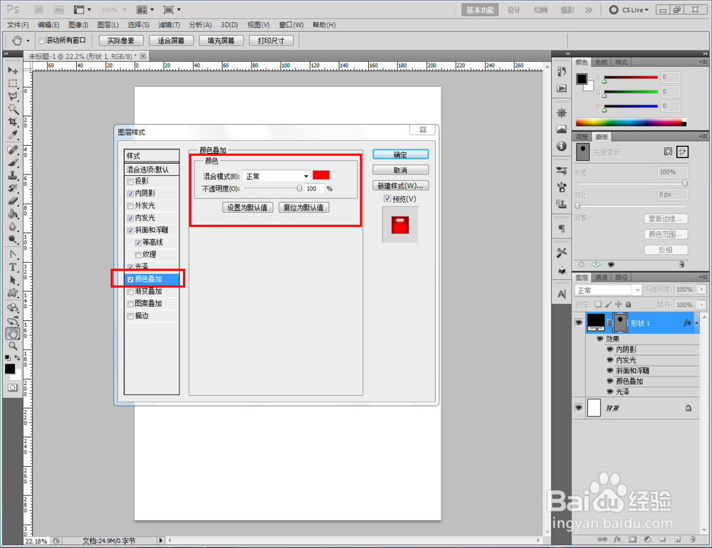Open the Character panel icon
Image resolution: width=712 pixels, height=548 pixels.
pos(562,294)
